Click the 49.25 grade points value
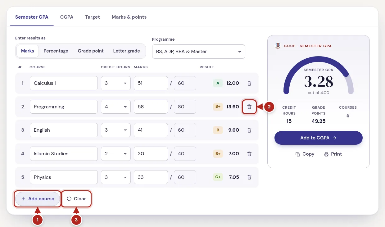Screen dimensions: 385x227 tap(319, 121)
